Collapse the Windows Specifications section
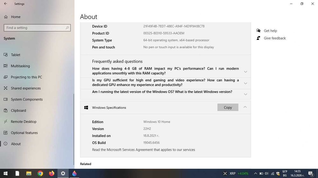Image resolution: width=318 pixels, height=178 pixels. (x=245, y=107)
